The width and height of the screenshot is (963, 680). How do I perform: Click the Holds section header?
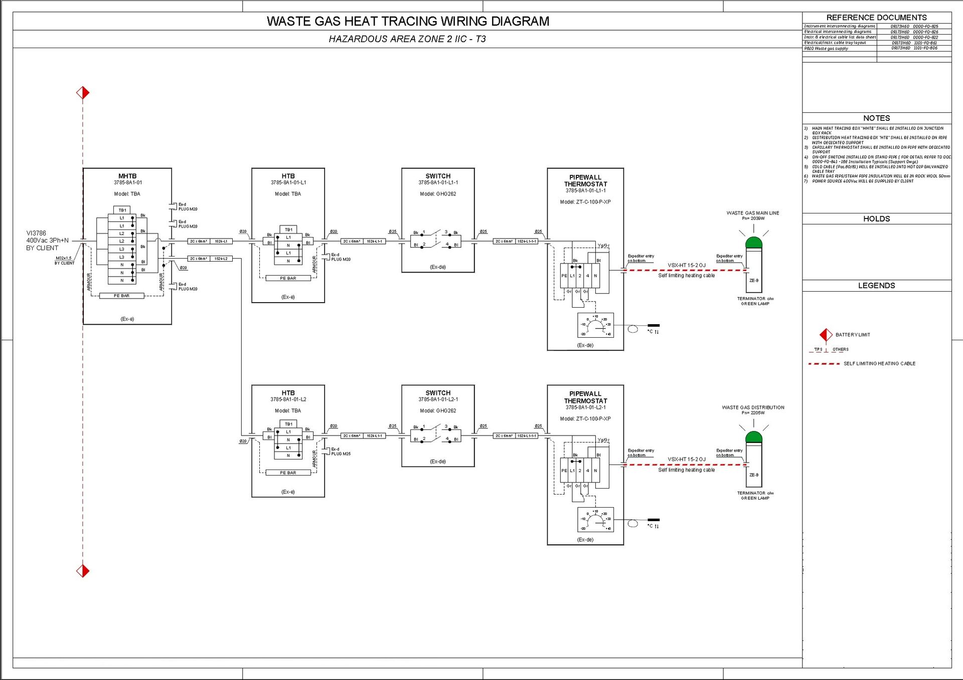point(876,219)
